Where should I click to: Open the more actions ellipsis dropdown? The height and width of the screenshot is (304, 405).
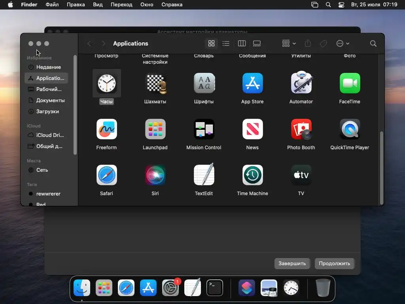pyautogui.click(x=343, y=44)
